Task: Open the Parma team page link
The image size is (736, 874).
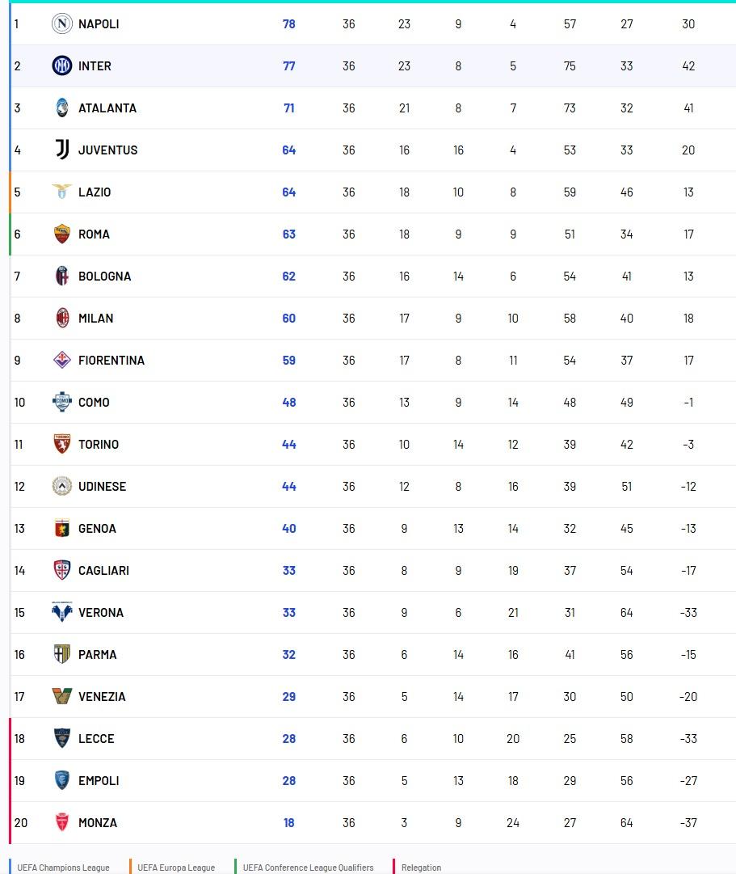Action: pyautogui.click(x=97, y=655)
